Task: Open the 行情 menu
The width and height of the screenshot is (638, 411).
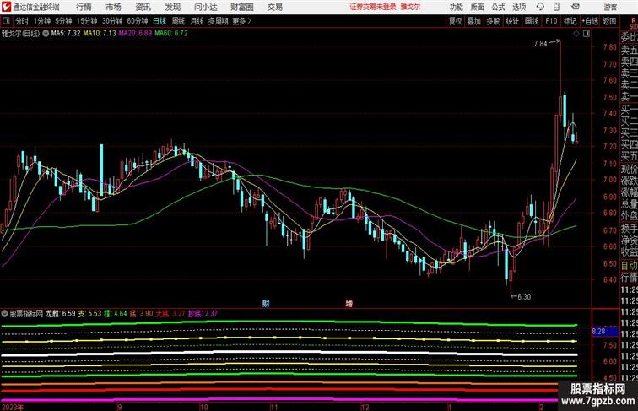Action: [84, 7]
